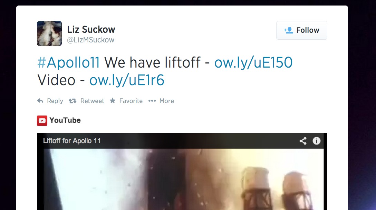Click the Retweet arrows icon
Image resolution: width=376 pixels, height=210 pixels.
73,101
